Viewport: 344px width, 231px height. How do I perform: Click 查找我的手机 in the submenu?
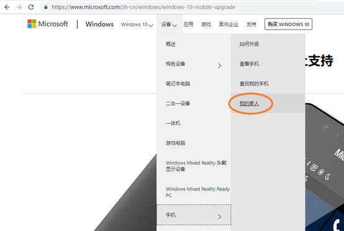[268, 84]
